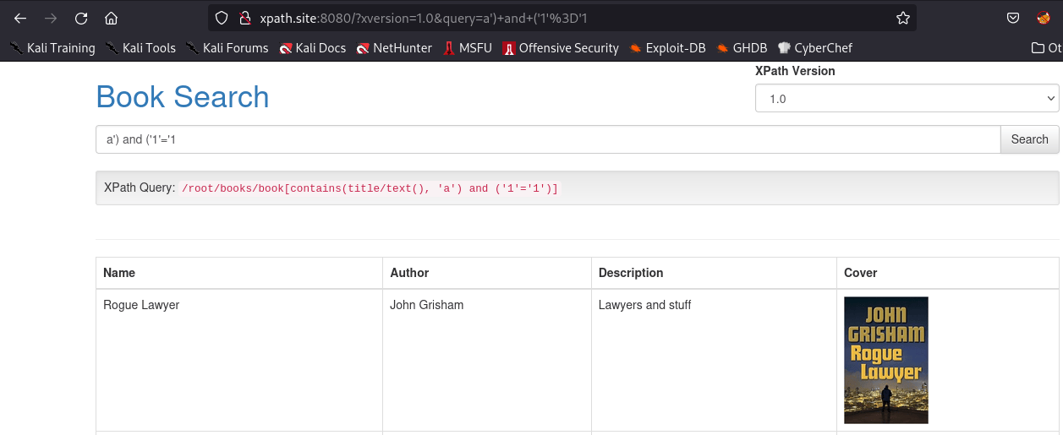
Task: Click the Search button
Action: tap(1029, 139)
